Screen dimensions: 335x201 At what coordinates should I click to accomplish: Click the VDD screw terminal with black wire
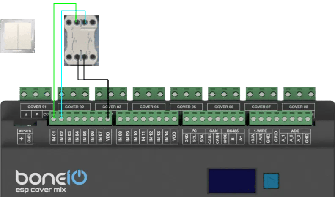pos(108,119)
